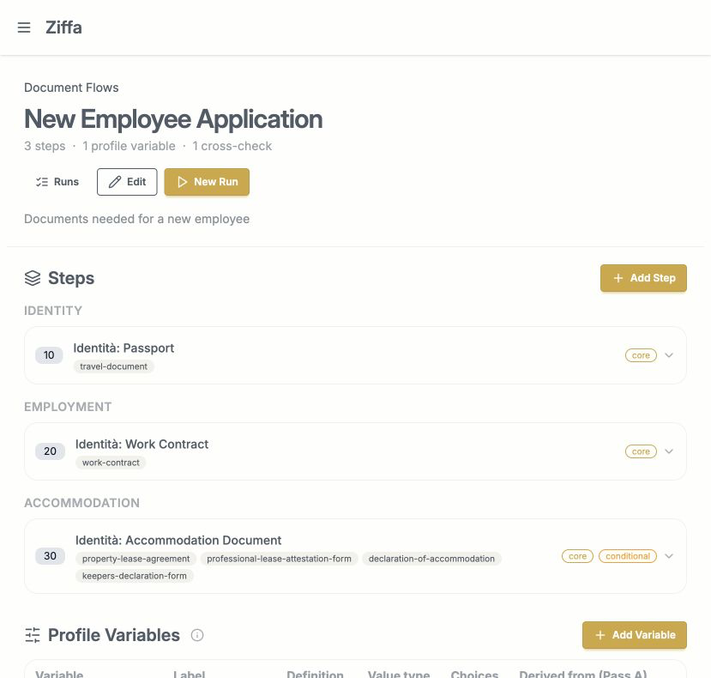The width and height of the screenshot is (711, 678).
Task: Expand the Accommodation Document step
Action: (669, 556)
